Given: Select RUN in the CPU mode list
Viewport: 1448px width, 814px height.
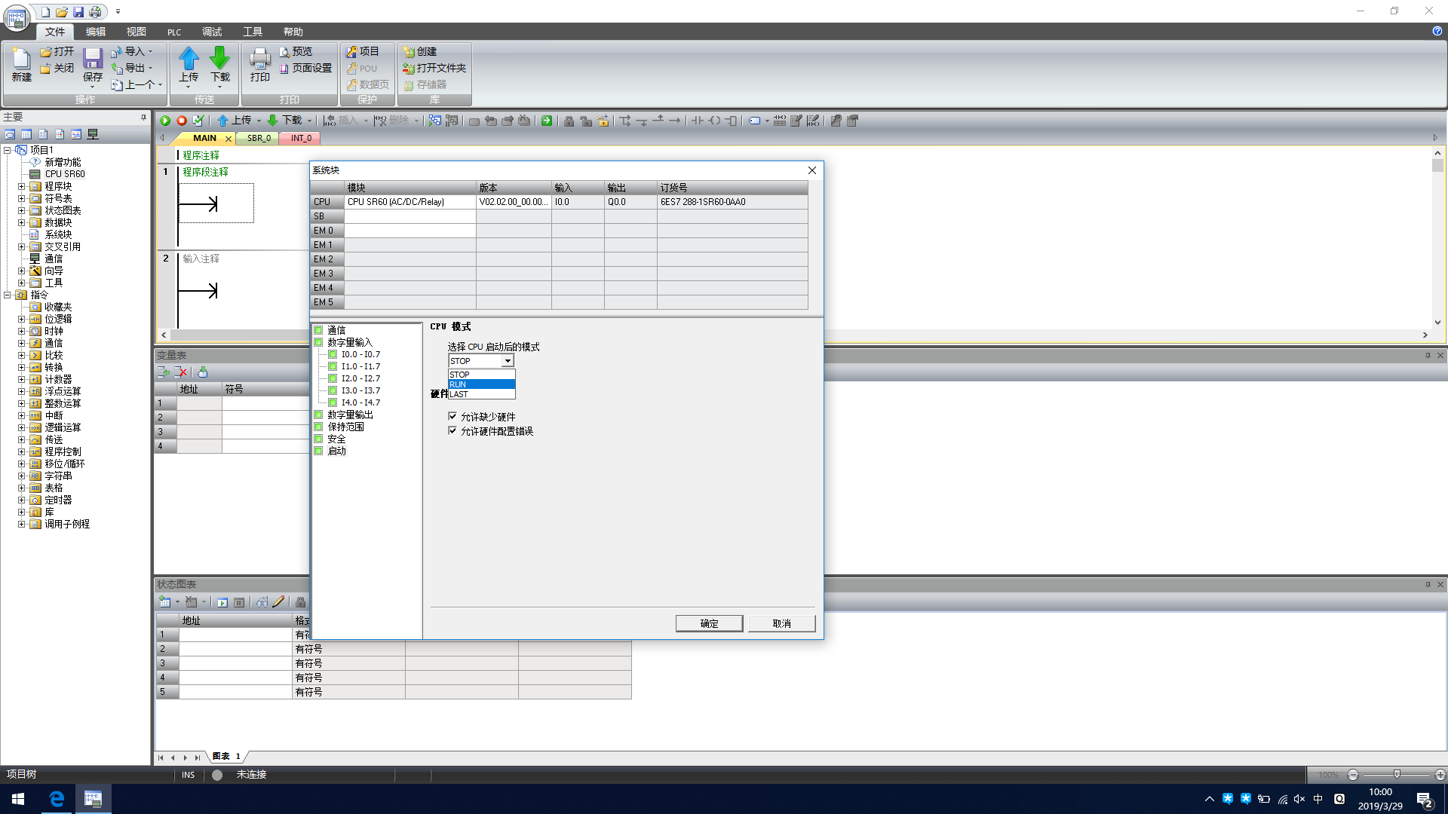Looking at the screenshot, I should (x=480, y=384).
